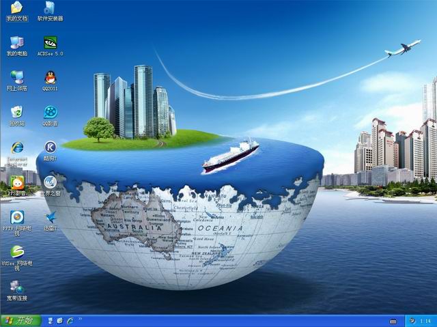Select the KuGou 7 music player icon
The image size is (437, 327).
point(51,152)
